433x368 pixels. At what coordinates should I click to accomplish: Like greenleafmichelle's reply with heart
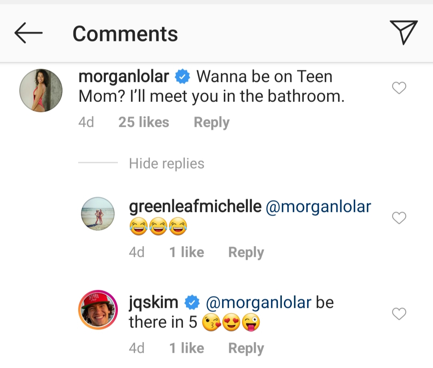[x=399, y=218]
